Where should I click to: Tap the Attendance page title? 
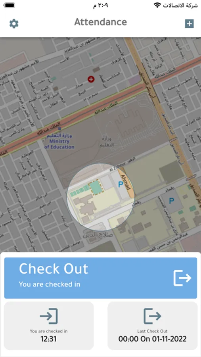[x=101, y=22]
